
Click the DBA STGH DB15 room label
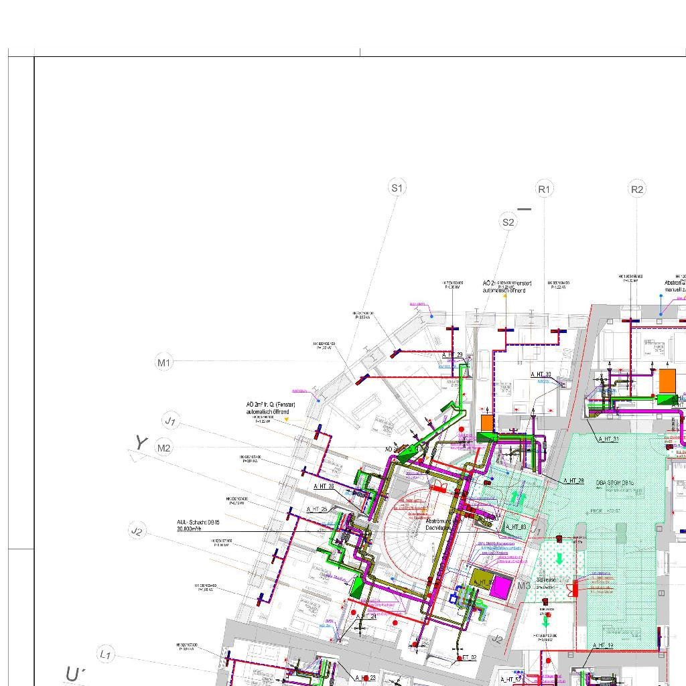click(615, 482)
